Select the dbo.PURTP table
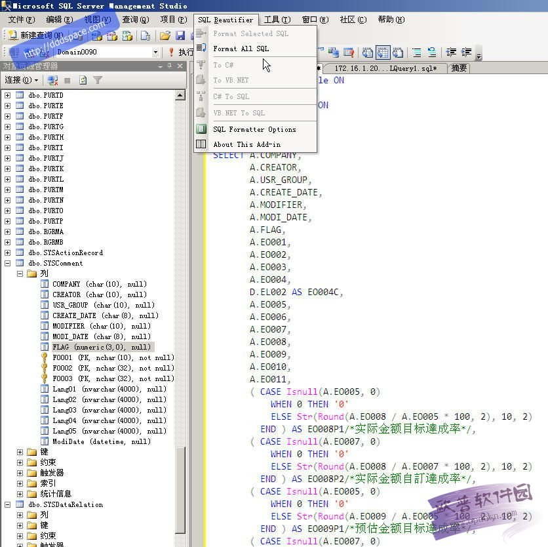The height and width of the screenshot is (547, 548). 46,221
